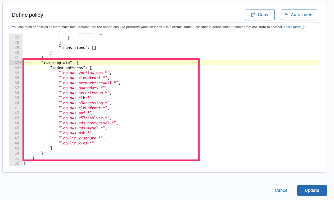Click "log-aws-s3accesslog-*" pattern text
The width and height of the screenshot is (334, 200).
pos(84,103)
